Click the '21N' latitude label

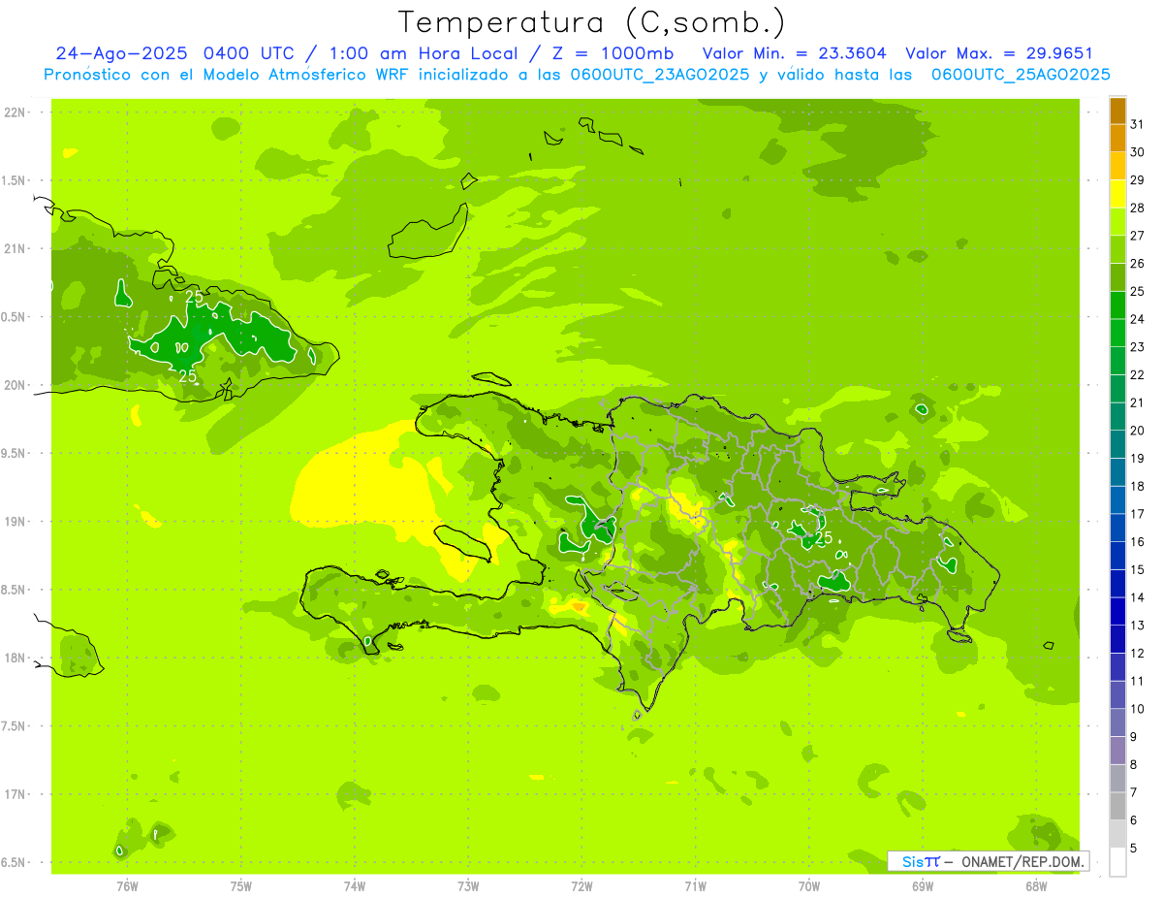pos(15,248)
